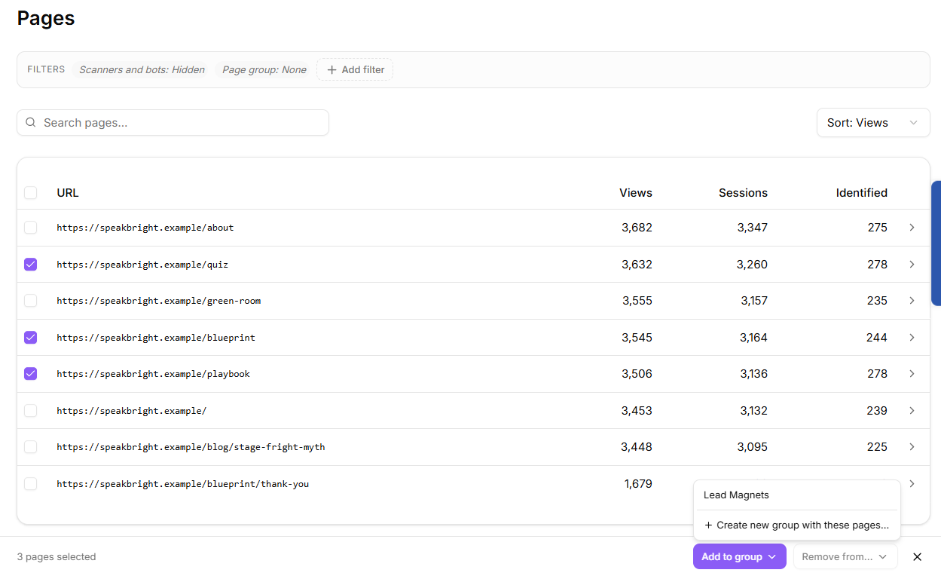The height and width of the screenshot is (582, 941).
Task: Open the Scanners and bots filter chip
Action: 142,70
